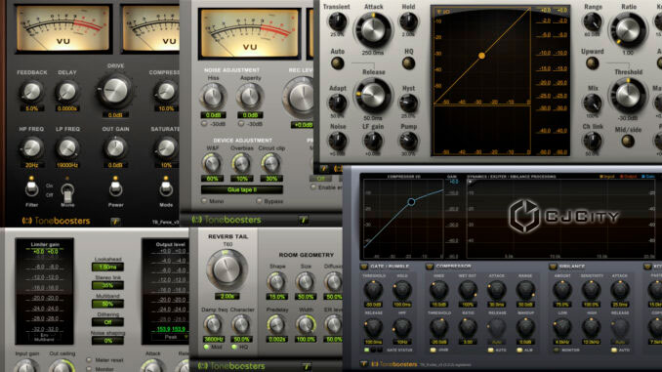Click the Toneboosters logo in tape plugin footer
The image size is (662, 372).
pyautogui.click(x=227, y=220)
